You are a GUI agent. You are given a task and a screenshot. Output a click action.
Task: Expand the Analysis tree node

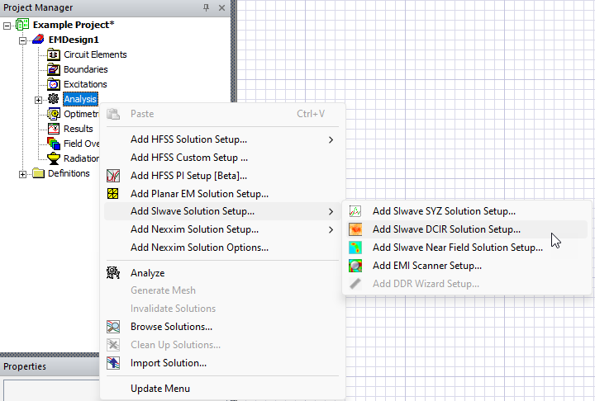38,100
